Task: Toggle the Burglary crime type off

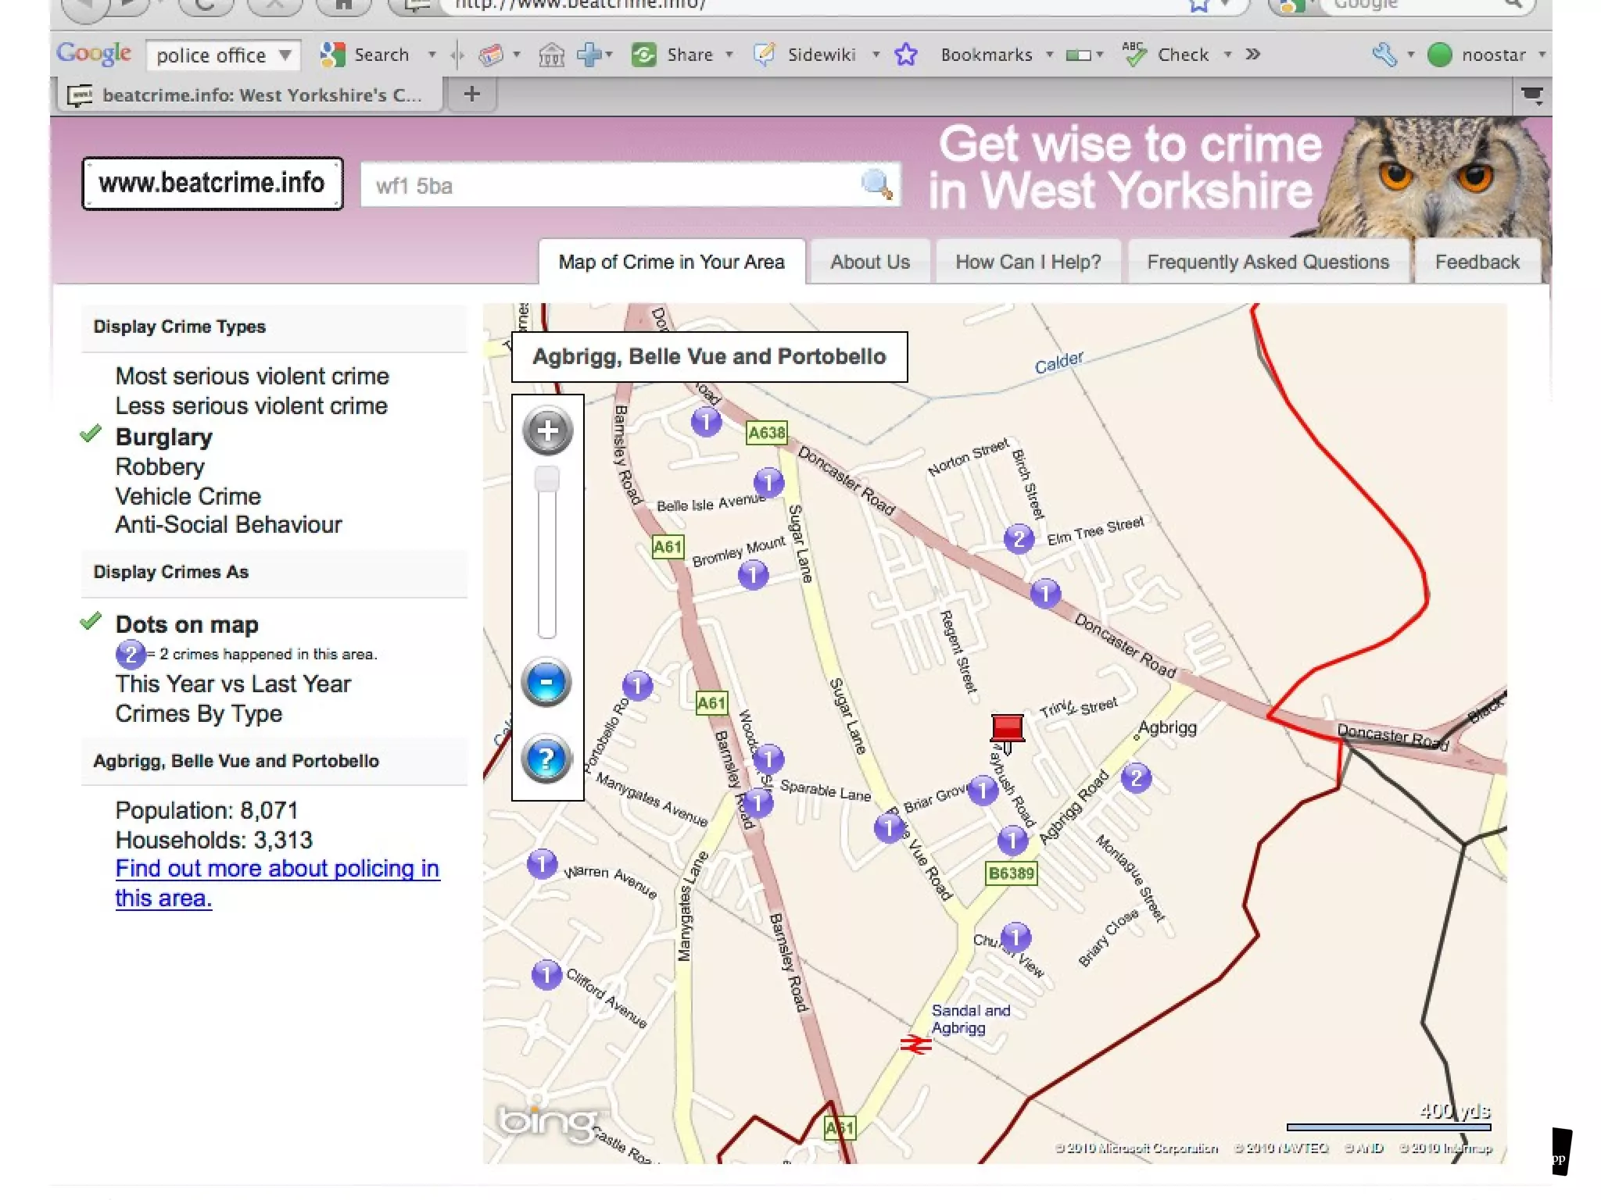Action: pos(163,437)
